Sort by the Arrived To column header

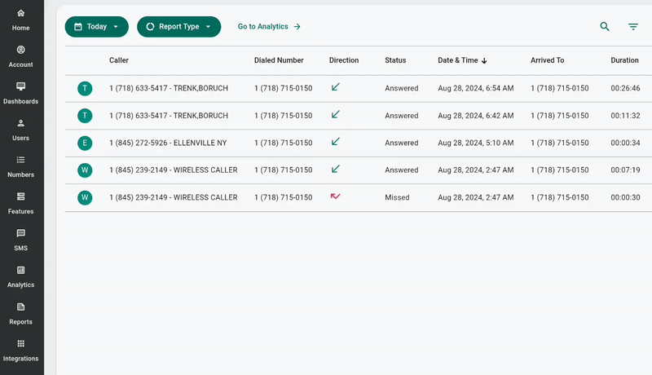[x=547, y=60]
